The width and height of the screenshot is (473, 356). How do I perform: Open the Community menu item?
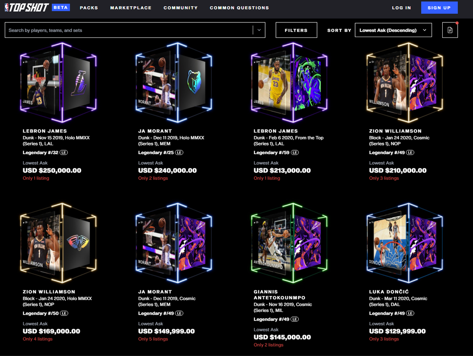(181, 8)
